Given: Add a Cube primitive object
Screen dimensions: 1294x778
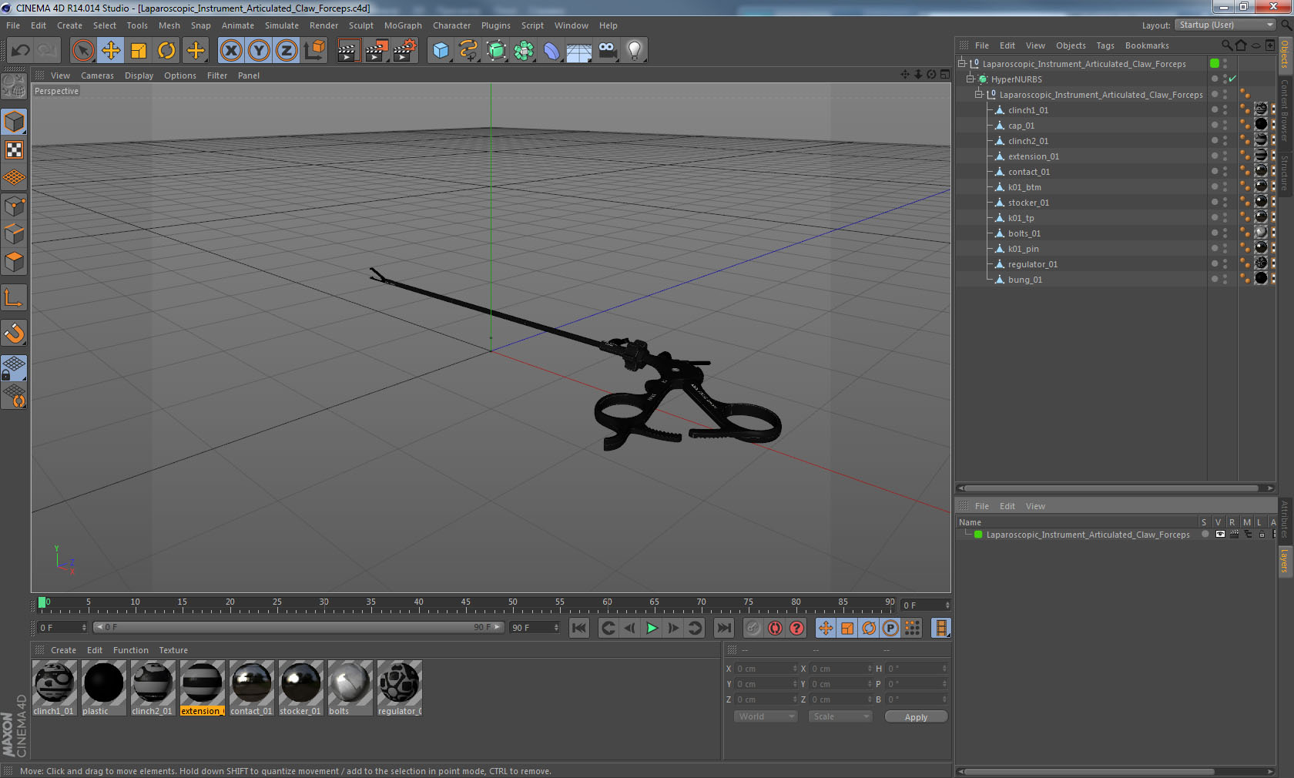Looking at the screenshot, I should 441,51.
